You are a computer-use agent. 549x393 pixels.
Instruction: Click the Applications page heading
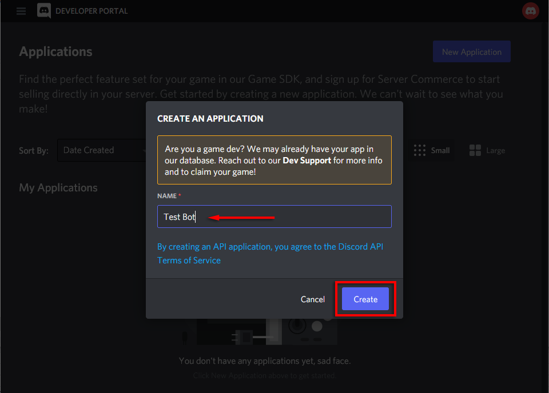55,51
